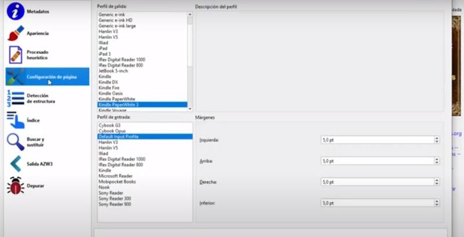Open Apariencia via the paintbrush icon
Screen dimensions: 464x237
(x=16, y=34)
